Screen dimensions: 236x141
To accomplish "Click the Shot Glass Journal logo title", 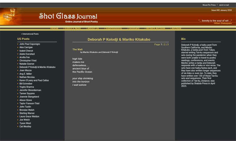I will [x=68, y=16].
